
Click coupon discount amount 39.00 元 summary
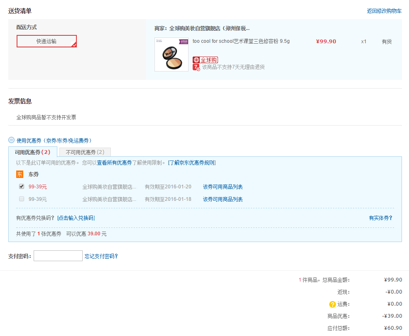pos(97,234)
